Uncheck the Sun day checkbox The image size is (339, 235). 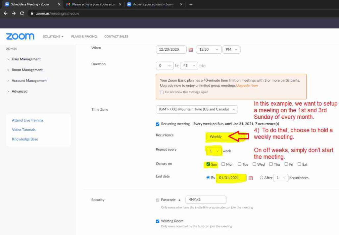point(208,164)
